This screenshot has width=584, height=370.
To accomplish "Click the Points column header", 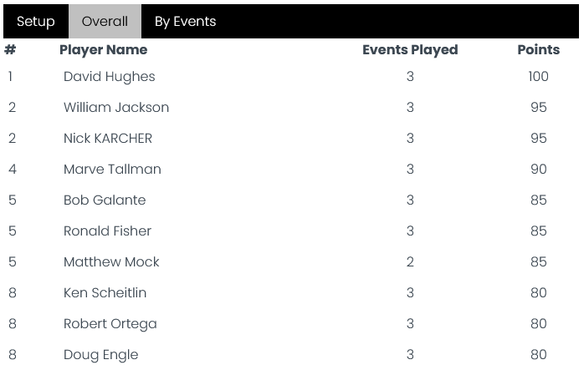I will (x=539, y=50).
